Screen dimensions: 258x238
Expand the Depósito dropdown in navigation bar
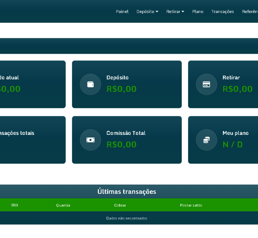147,11
